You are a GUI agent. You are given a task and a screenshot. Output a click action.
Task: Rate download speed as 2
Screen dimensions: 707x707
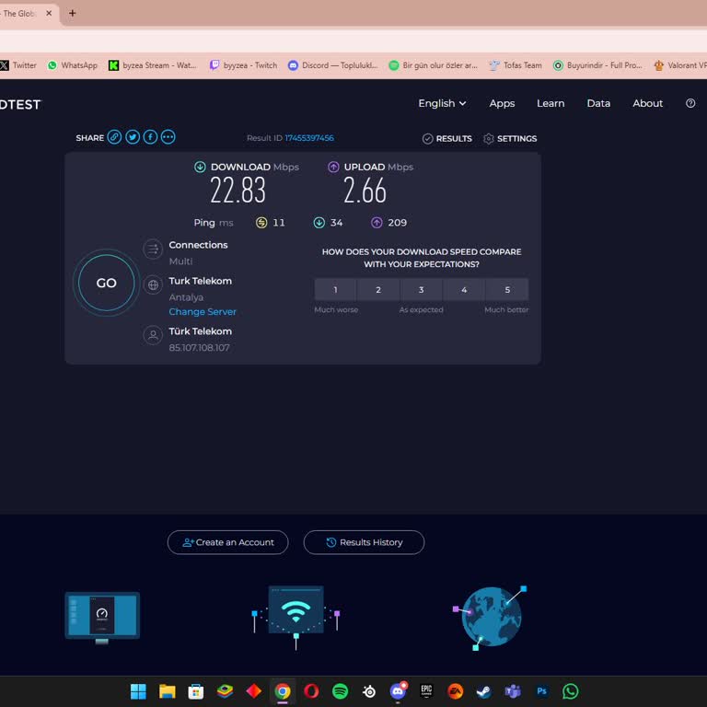[377, 289]
